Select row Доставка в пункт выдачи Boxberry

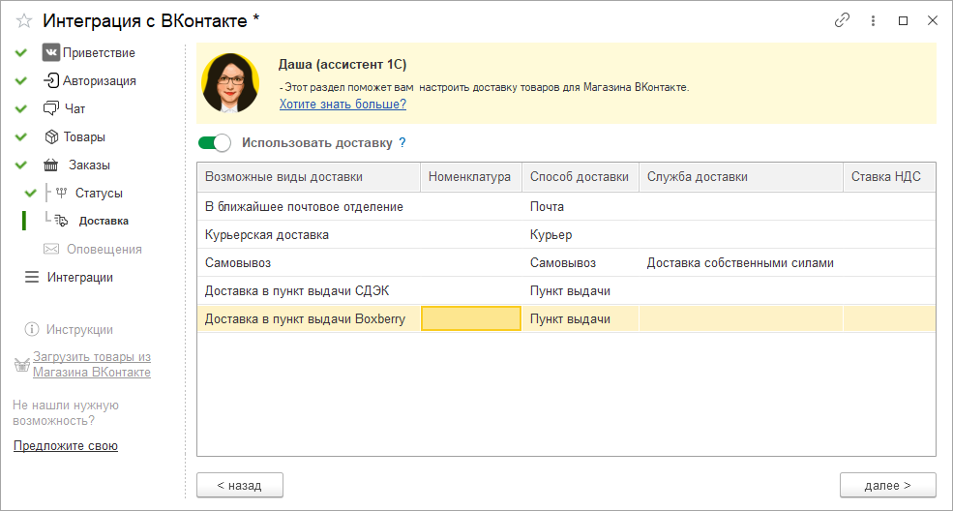pos(566,319)
